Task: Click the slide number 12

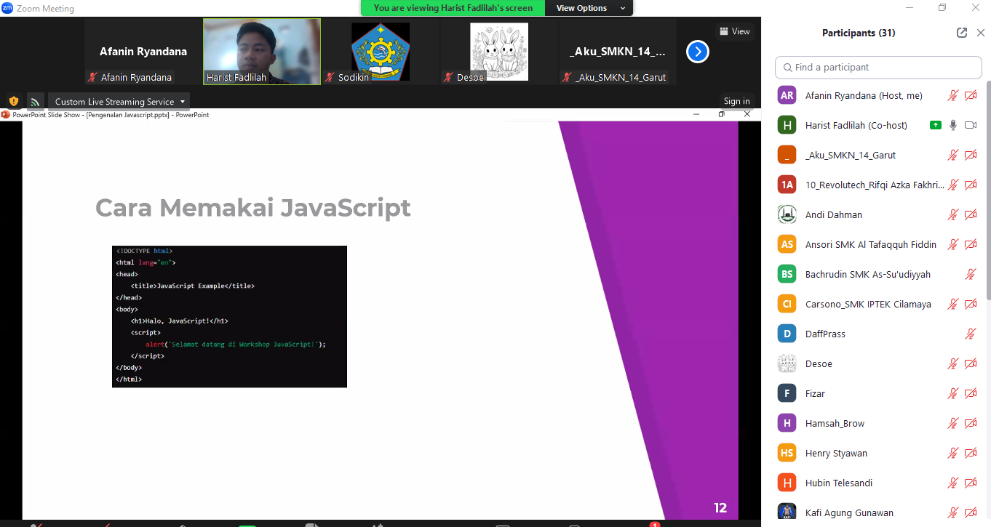Action: click(720, 508)
